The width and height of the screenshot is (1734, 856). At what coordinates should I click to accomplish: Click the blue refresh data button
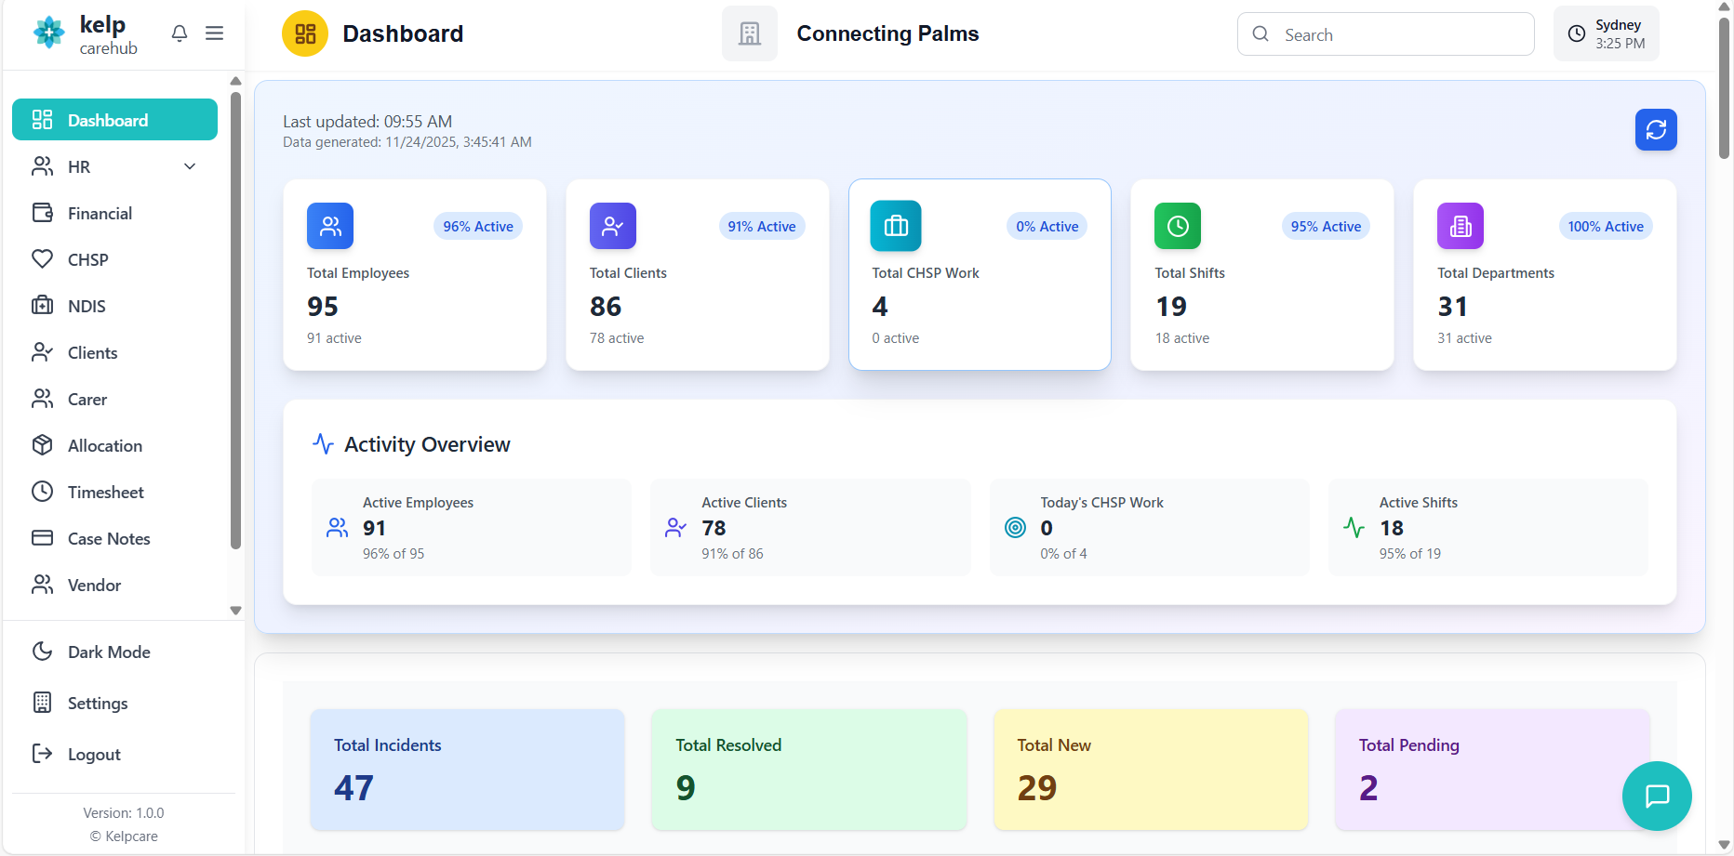1656,130
